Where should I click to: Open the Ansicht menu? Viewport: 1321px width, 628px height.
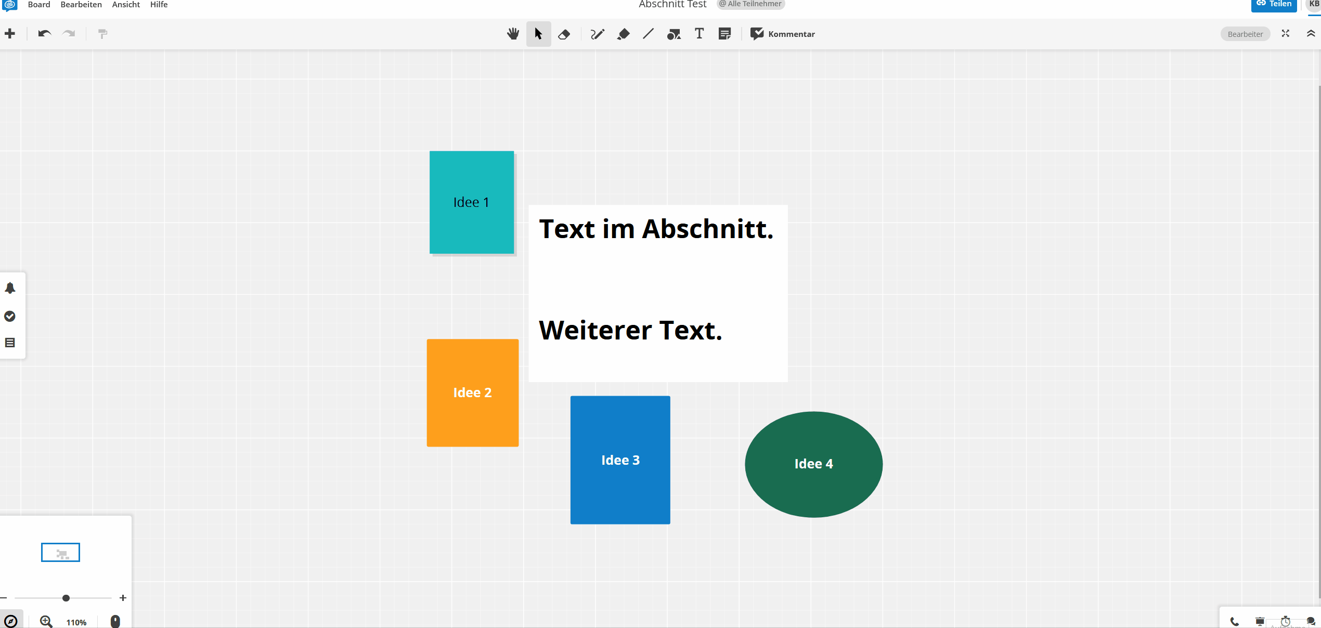tap(126, 5)
